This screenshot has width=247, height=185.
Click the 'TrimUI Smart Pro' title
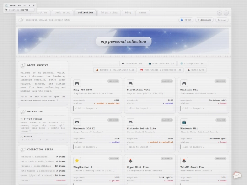pyautogui.click(x=192, y=167)
